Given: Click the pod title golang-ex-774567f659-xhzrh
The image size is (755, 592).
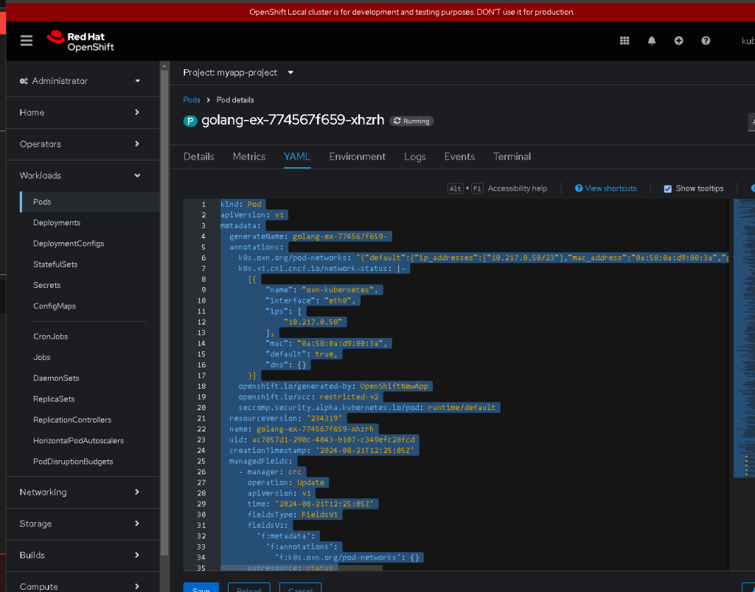Looking at the screenshot, I should point(293,120).
